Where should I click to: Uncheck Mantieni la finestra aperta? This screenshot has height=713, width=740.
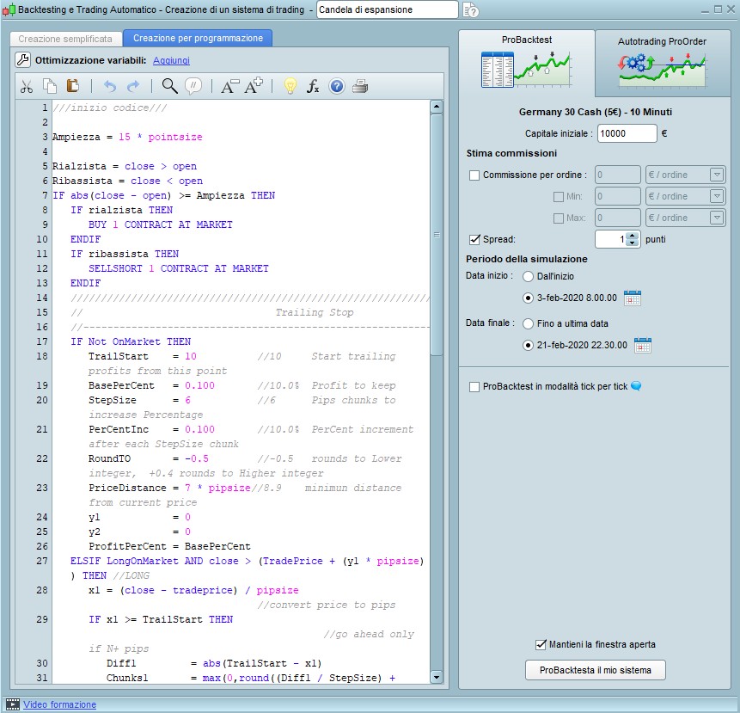pyautogui.click(x=541, y=644)
